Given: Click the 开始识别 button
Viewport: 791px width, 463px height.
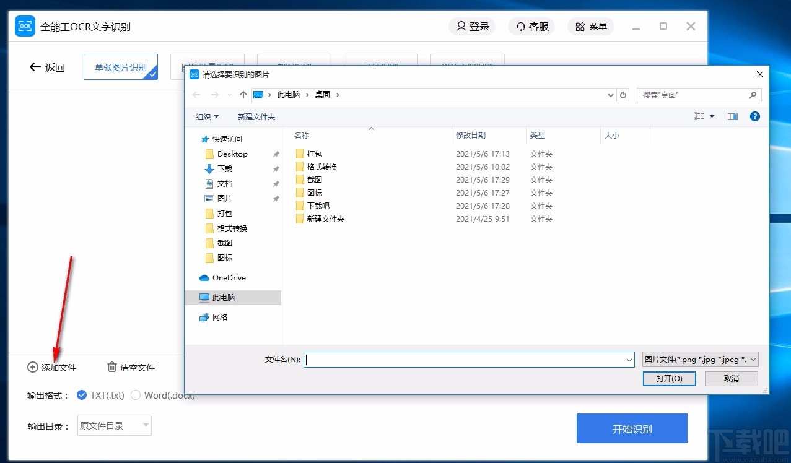Looking at the screenshot, I should [632, 427].
